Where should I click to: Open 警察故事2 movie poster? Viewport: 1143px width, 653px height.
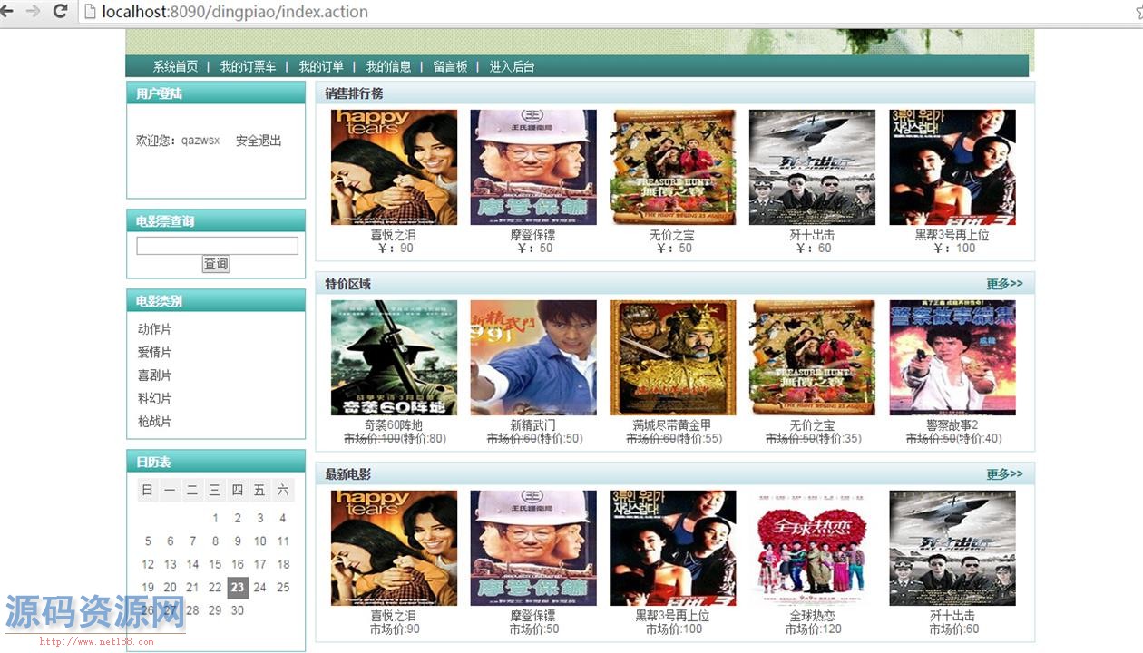(x=952, y=357)
